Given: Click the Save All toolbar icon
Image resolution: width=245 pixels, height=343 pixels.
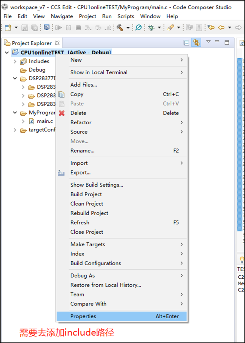Looking at the screenshot, I should [34, 28].
